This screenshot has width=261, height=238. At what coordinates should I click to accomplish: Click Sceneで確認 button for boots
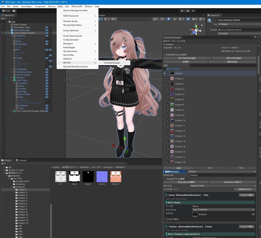(x=246, y=195)
